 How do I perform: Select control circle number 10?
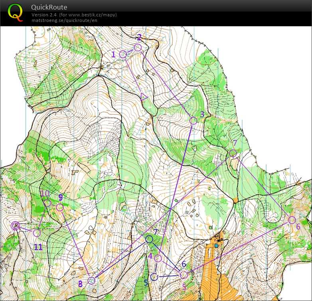click(47, 203)
